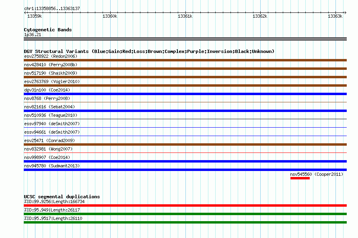Select the nsv510936 (Teague2010) label
The height and width of the screenshot is (238, 358).
point(51,115)
